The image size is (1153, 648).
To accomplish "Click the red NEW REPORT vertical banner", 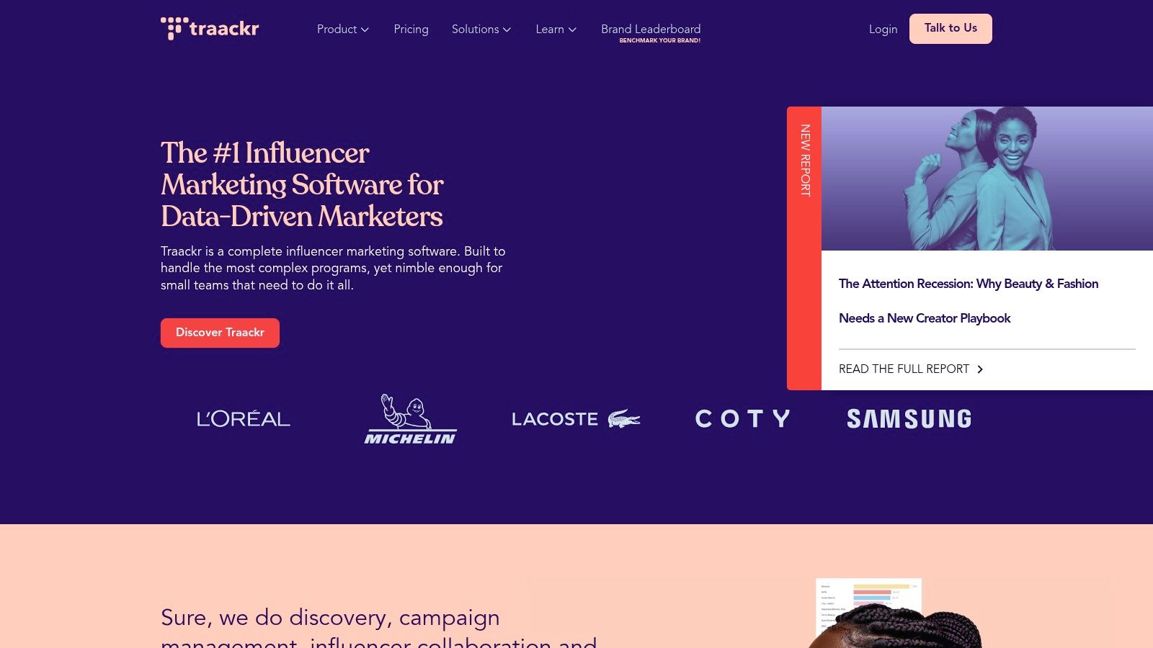I will (804, 248).
